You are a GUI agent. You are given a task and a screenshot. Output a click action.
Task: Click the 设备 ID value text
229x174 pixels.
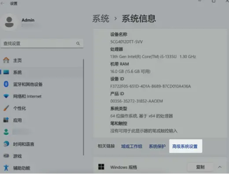pos(151,86)
